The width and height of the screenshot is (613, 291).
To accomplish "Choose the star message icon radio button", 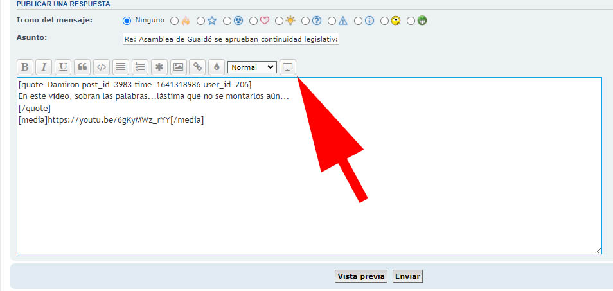I will [200, 21].
